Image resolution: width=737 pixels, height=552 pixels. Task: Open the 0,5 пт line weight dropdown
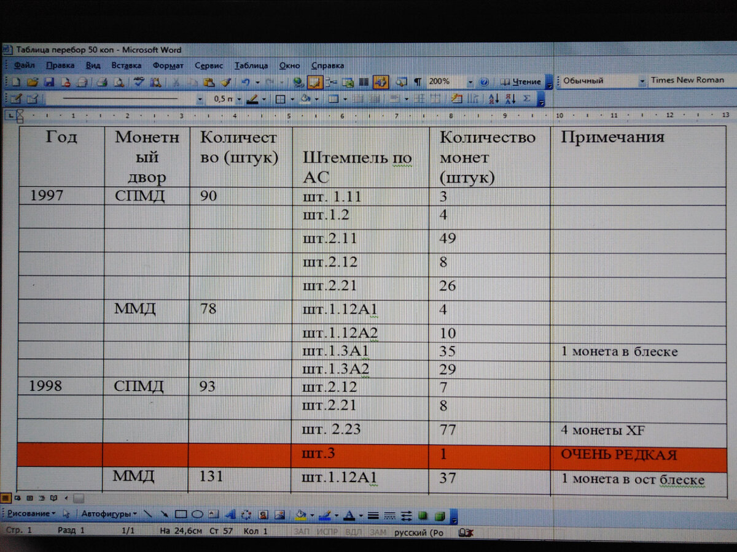pyautogui.click(x=239, y=99)
